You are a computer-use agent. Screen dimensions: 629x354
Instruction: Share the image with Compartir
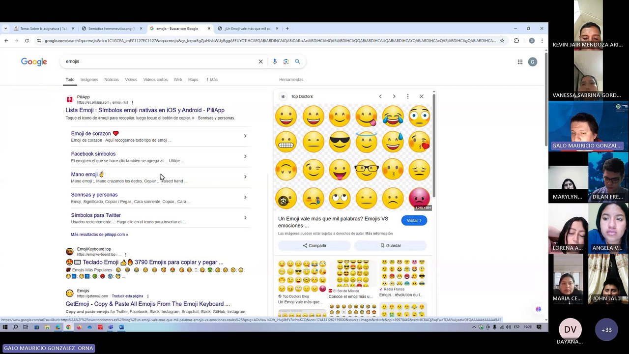click(x=314, y=245)
